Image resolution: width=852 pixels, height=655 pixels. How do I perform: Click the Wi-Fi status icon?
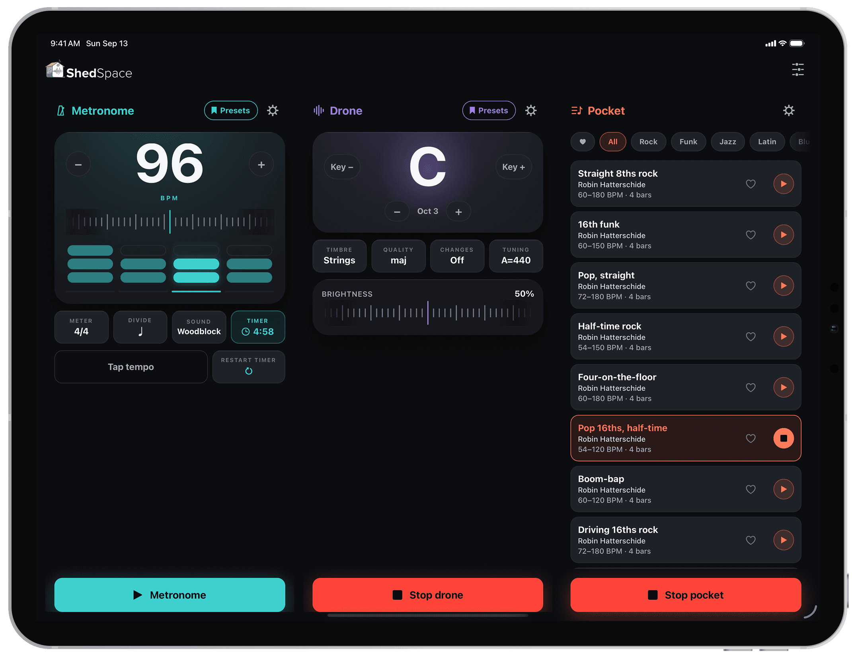(782, 43)
